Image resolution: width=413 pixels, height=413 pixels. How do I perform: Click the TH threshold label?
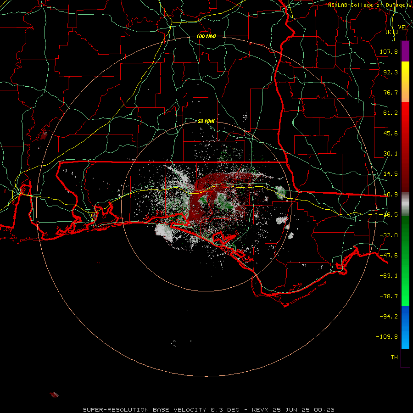(394, 357)
